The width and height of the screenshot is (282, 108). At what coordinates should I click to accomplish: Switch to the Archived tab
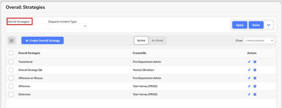click(157, 40)
